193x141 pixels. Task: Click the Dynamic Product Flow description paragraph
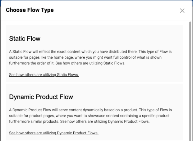[x=87, y=116]
